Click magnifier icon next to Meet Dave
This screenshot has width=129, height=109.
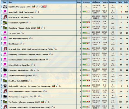(x=42, y=28)
